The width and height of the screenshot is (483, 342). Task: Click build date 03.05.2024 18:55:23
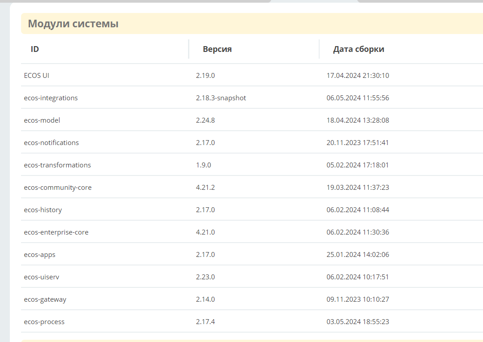point(358,322)
